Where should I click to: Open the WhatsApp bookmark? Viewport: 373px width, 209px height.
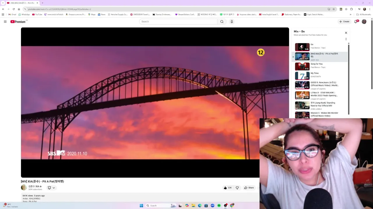pyautogui.click(x=24, y=14)
